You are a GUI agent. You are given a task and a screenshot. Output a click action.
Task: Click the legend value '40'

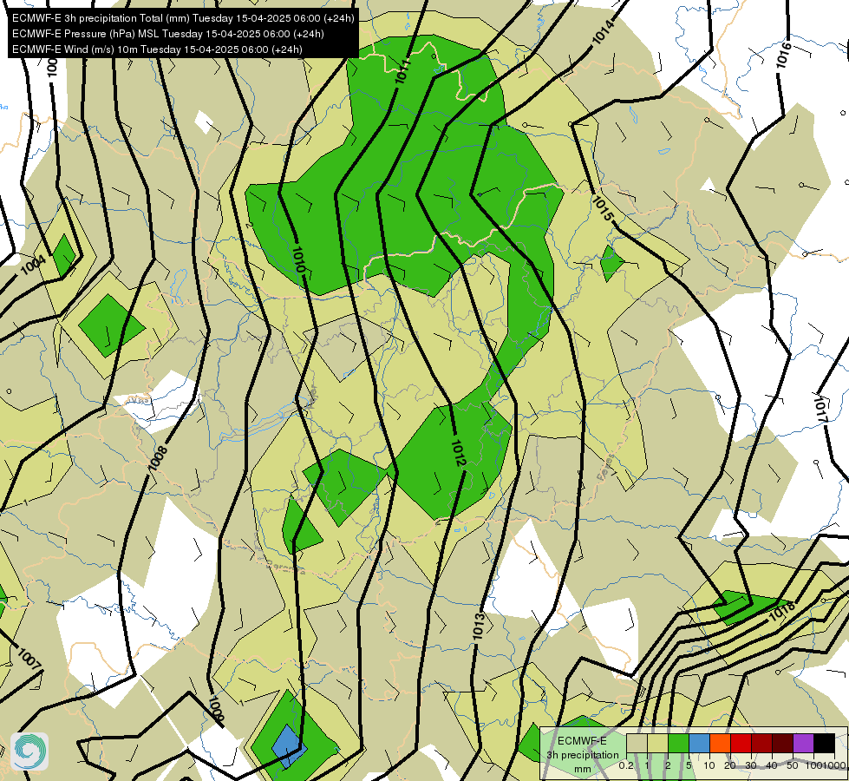[x=772, y=765]
